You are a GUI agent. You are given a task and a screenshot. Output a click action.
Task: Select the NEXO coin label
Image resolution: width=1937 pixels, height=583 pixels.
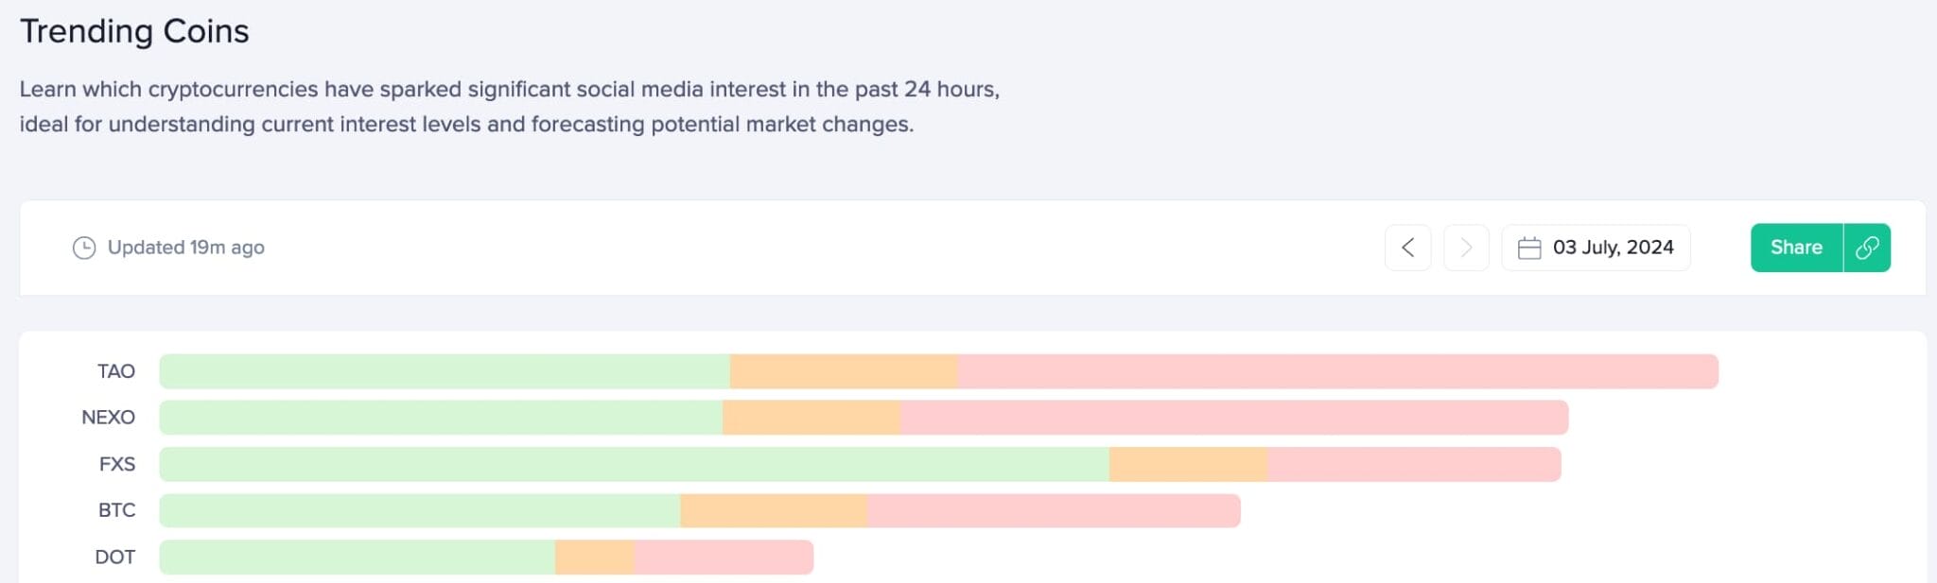point(109,418)
